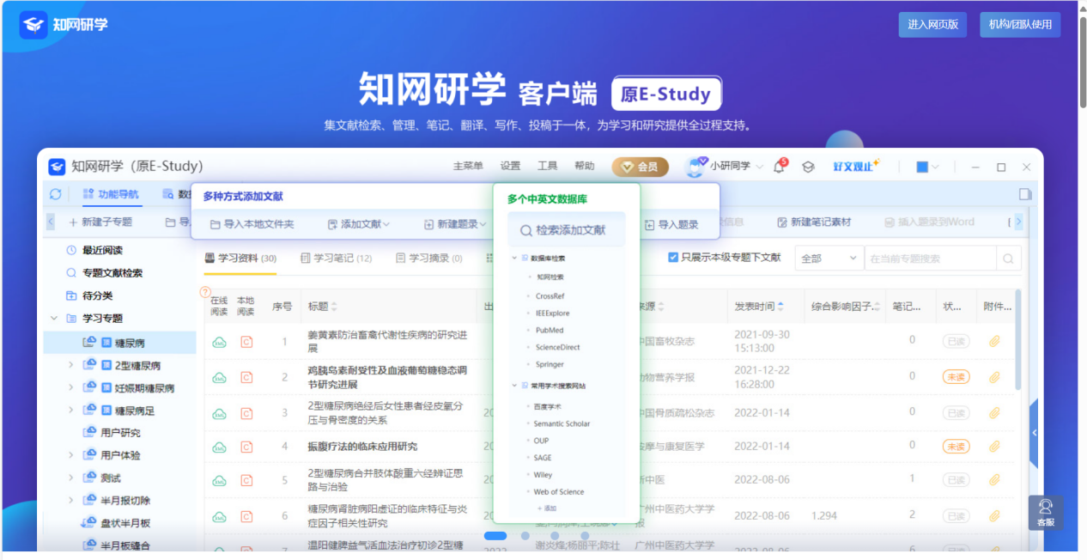The height and width of the screenshot is (560, 1087).
Task: Click local reading icon for row 4
Action: 246,447
